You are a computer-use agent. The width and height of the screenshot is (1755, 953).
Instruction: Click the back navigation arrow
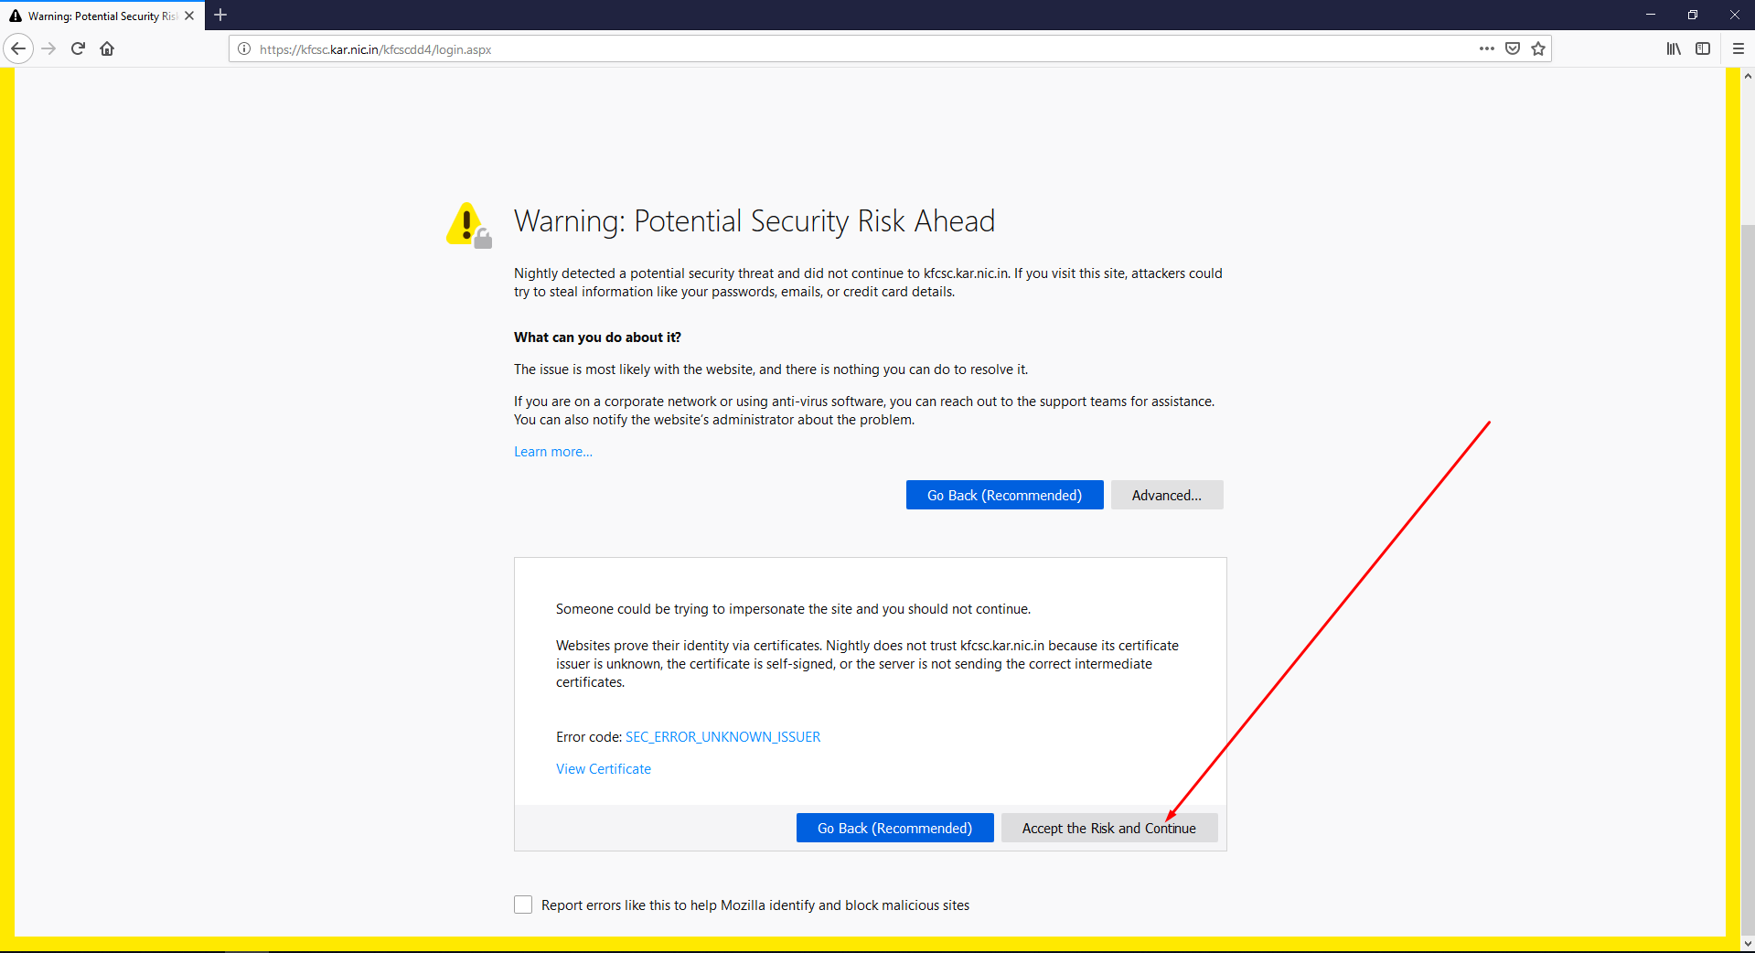pyautogui.click(x=18, y=48)
